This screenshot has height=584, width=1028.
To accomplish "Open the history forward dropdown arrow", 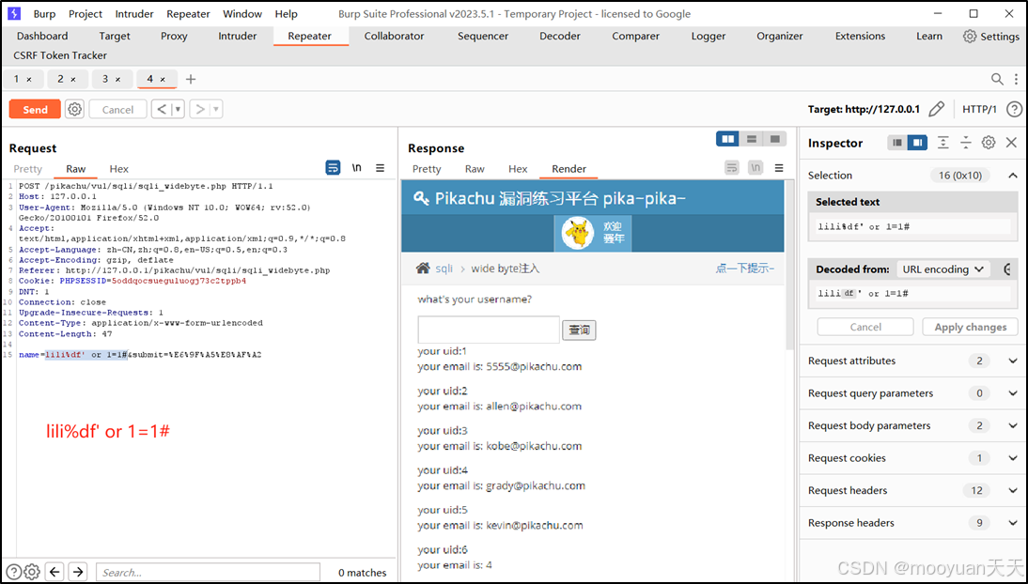I will (216, 109).
